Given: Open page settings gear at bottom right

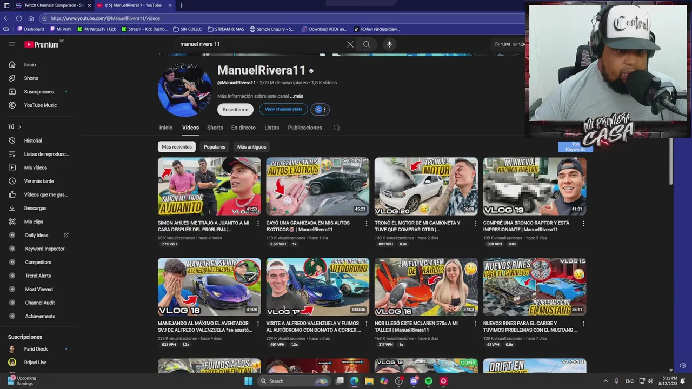Looking at the screenshot, I should coord(682,366).
